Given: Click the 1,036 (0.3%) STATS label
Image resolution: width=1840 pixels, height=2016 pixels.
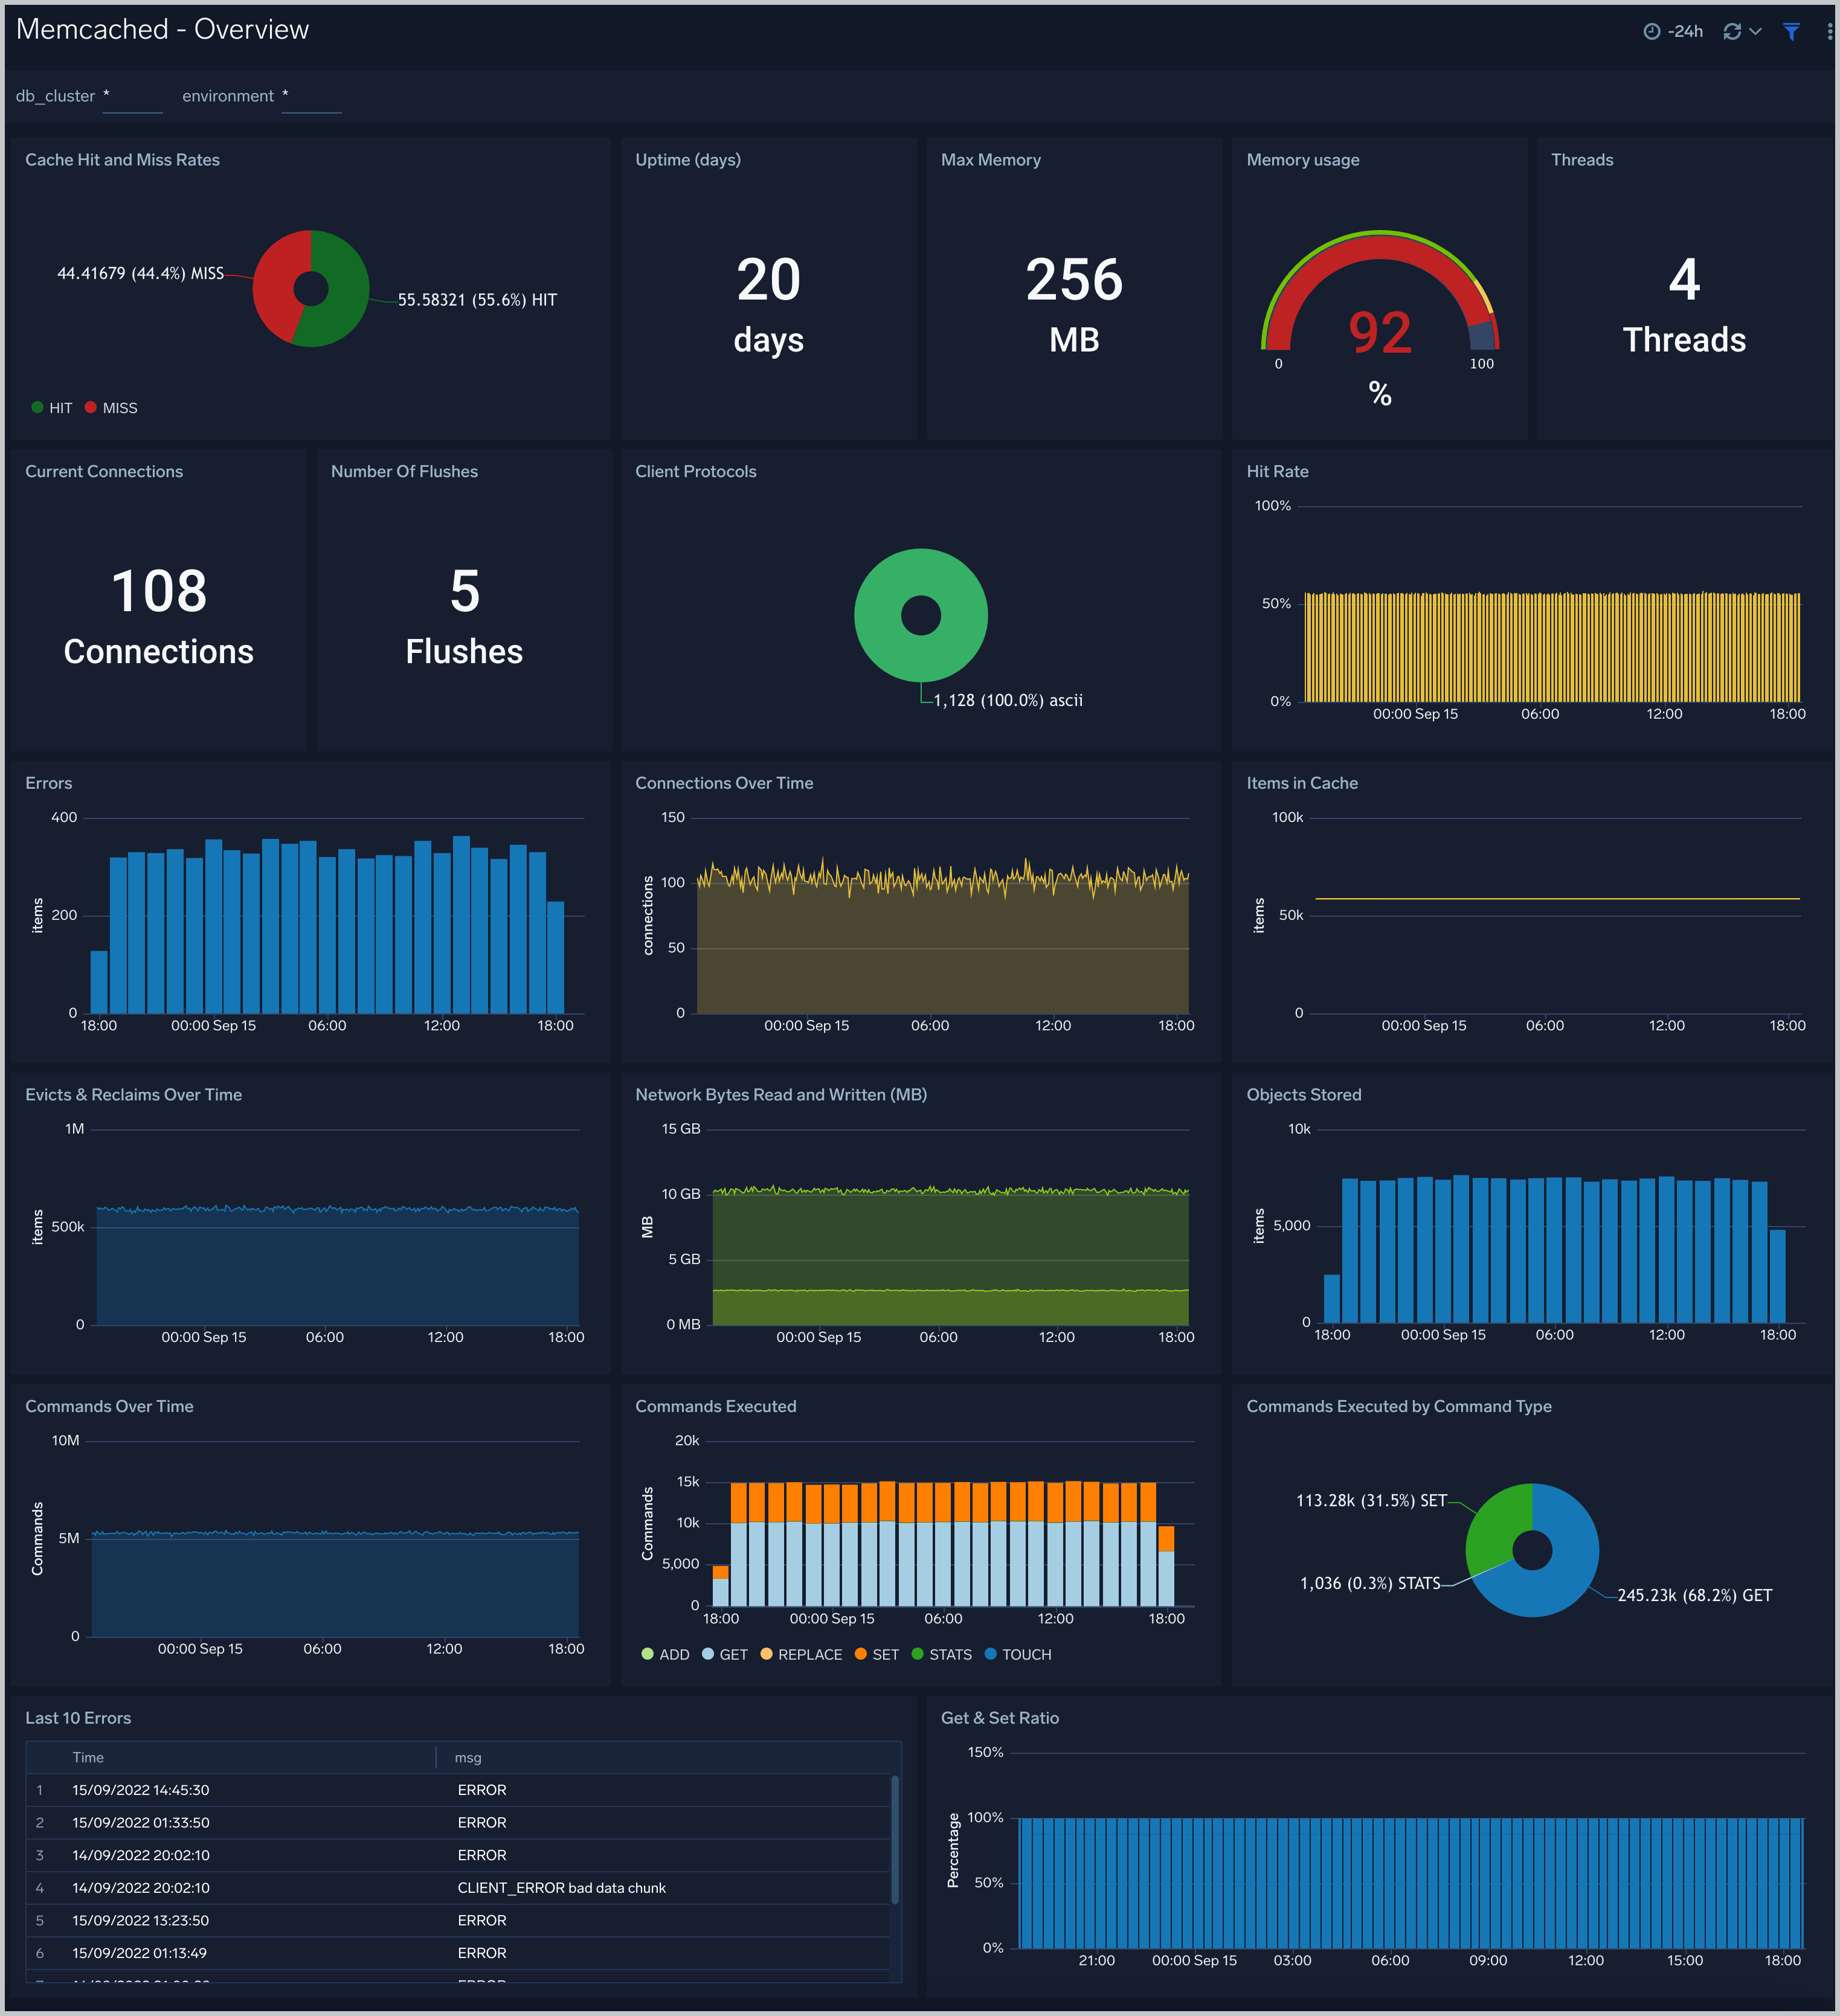Looking at the screenshot, I should pyautogui.click(x=1370, y=1583).
